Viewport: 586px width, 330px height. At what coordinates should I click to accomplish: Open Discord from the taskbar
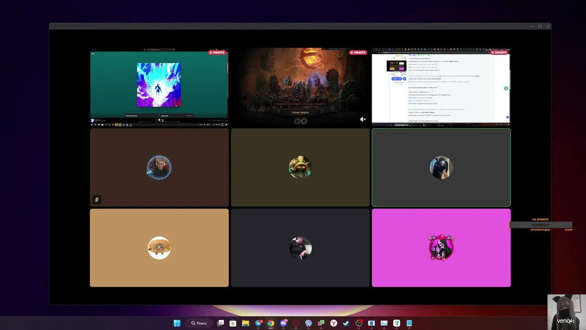point(283,323)
